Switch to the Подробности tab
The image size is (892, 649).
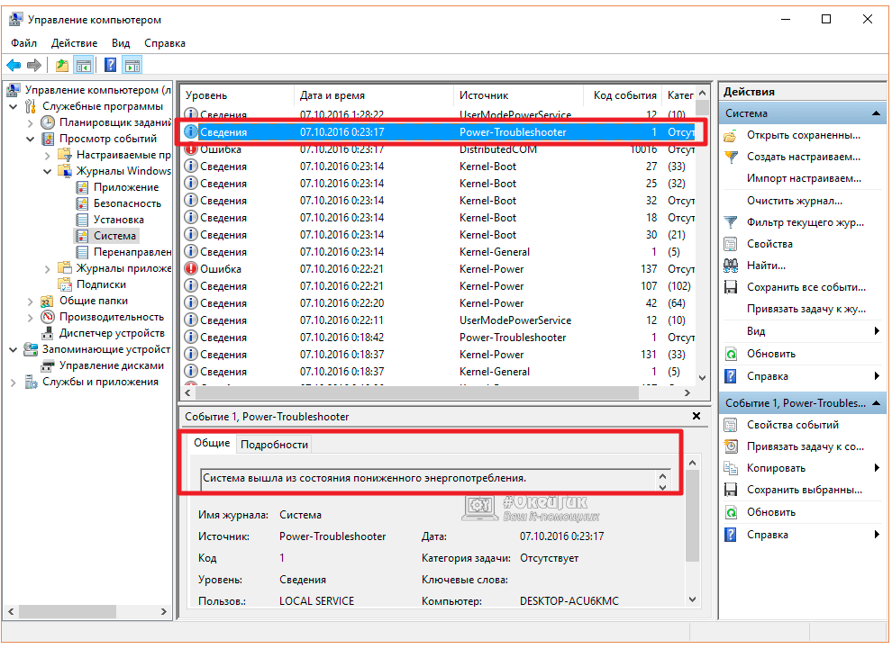(x=274, y=444)
